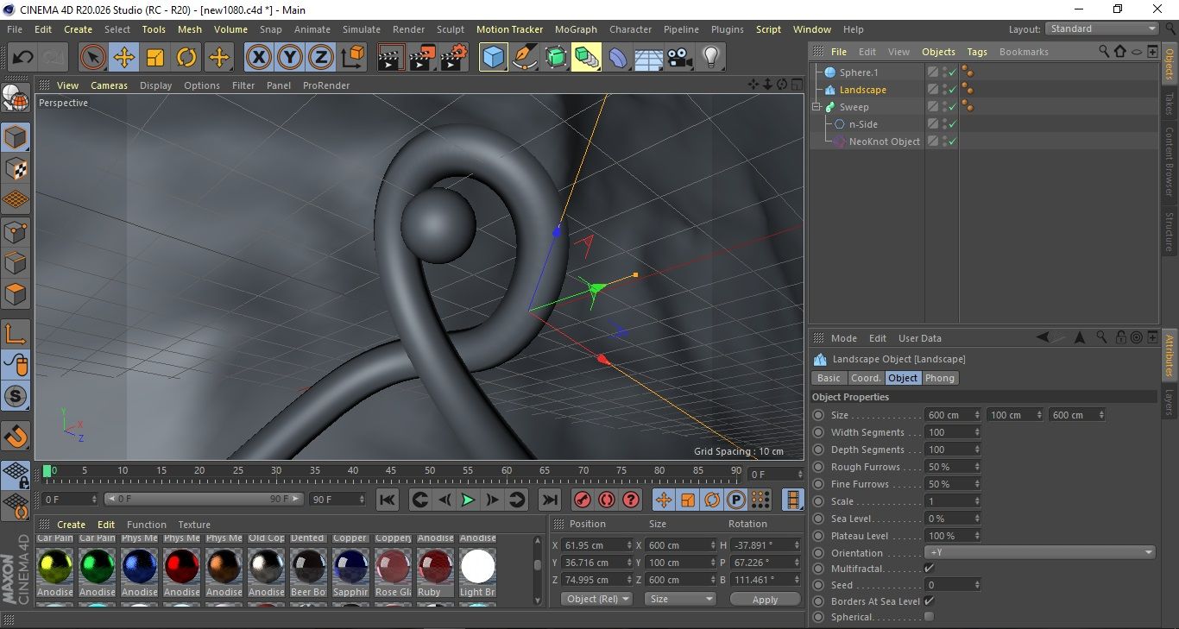Click Render View clapperboard icon
This screenshot has height=629, width=1179.
click(391, 58)
